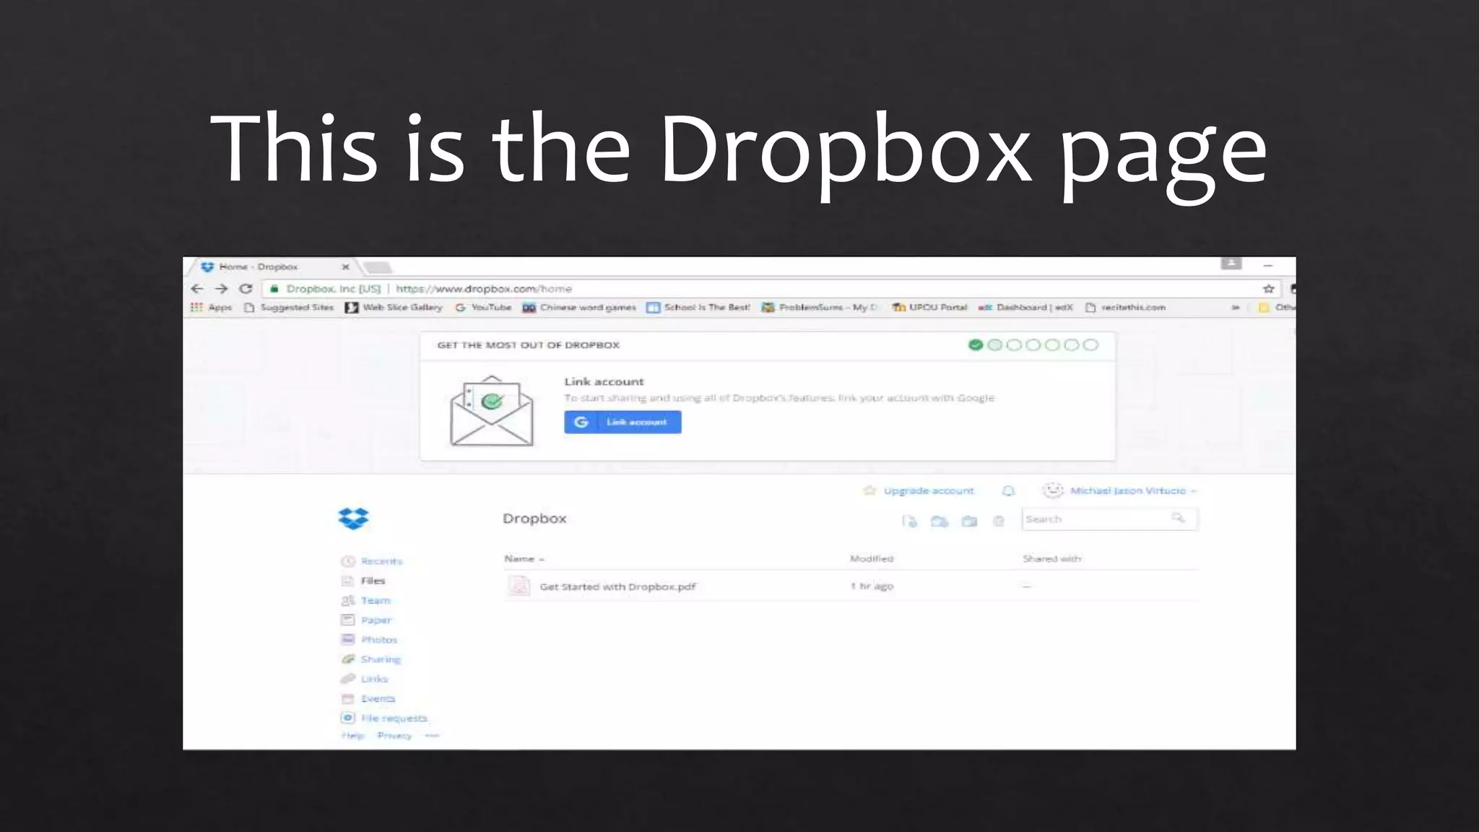This screenshot has width=1479, height=832.
Task: Click the browser back arrow
Action: tap(197, 289)
